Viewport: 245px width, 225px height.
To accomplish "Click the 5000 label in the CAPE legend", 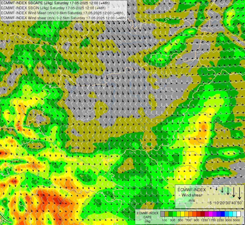I will 236,220.
